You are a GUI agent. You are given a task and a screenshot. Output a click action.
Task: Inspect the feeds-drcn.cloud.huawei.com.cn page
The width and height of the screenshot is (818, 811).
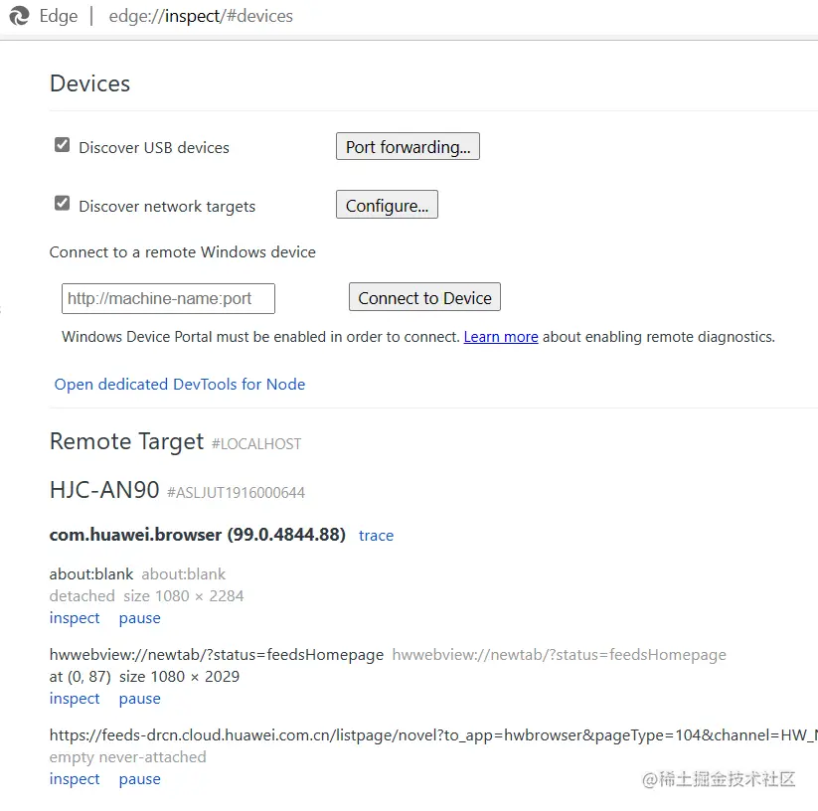75,778
